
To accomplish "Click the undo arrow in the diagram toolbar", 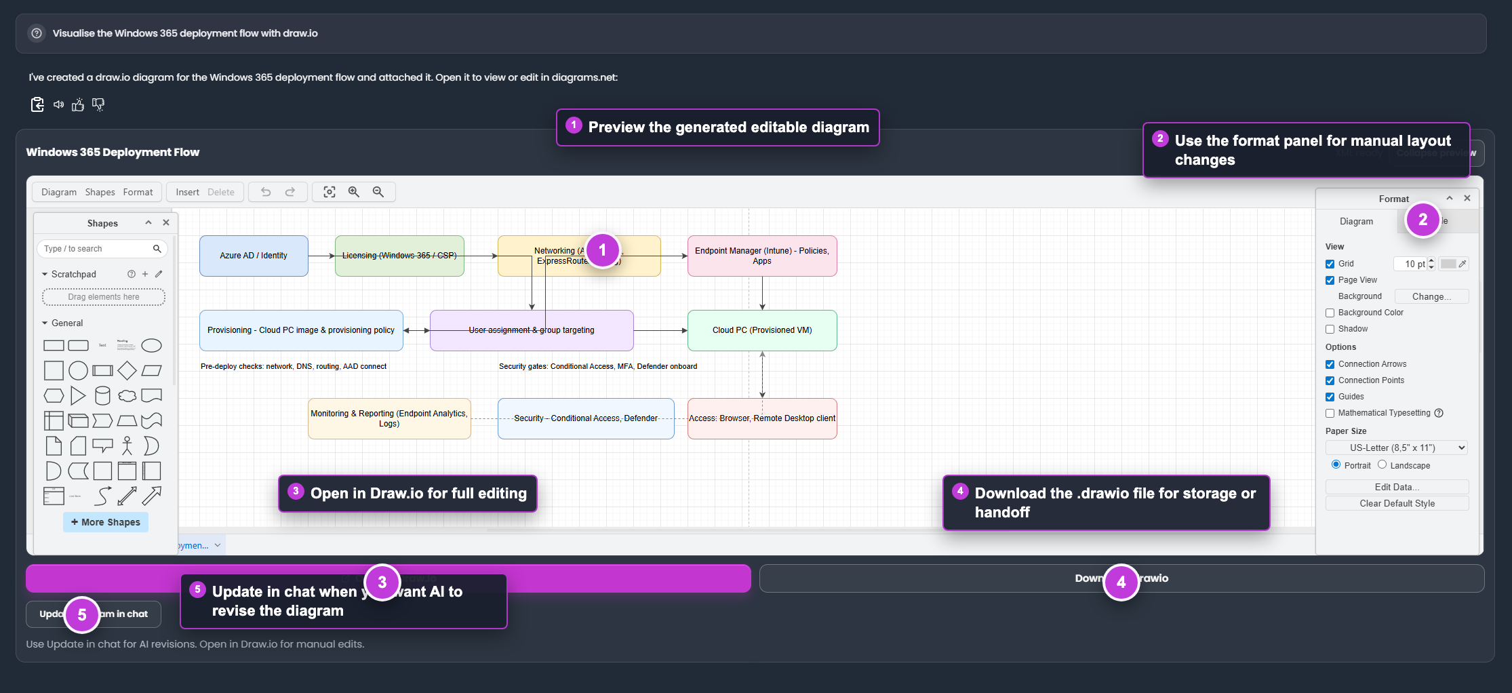I will 266,192.
